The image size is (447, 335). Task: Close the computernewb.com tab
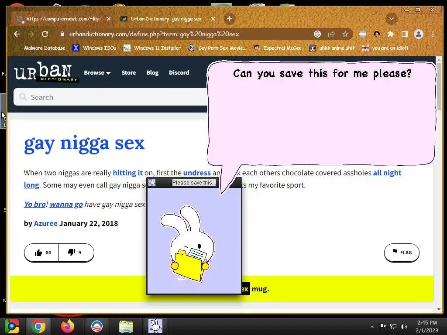click(109, 19)
